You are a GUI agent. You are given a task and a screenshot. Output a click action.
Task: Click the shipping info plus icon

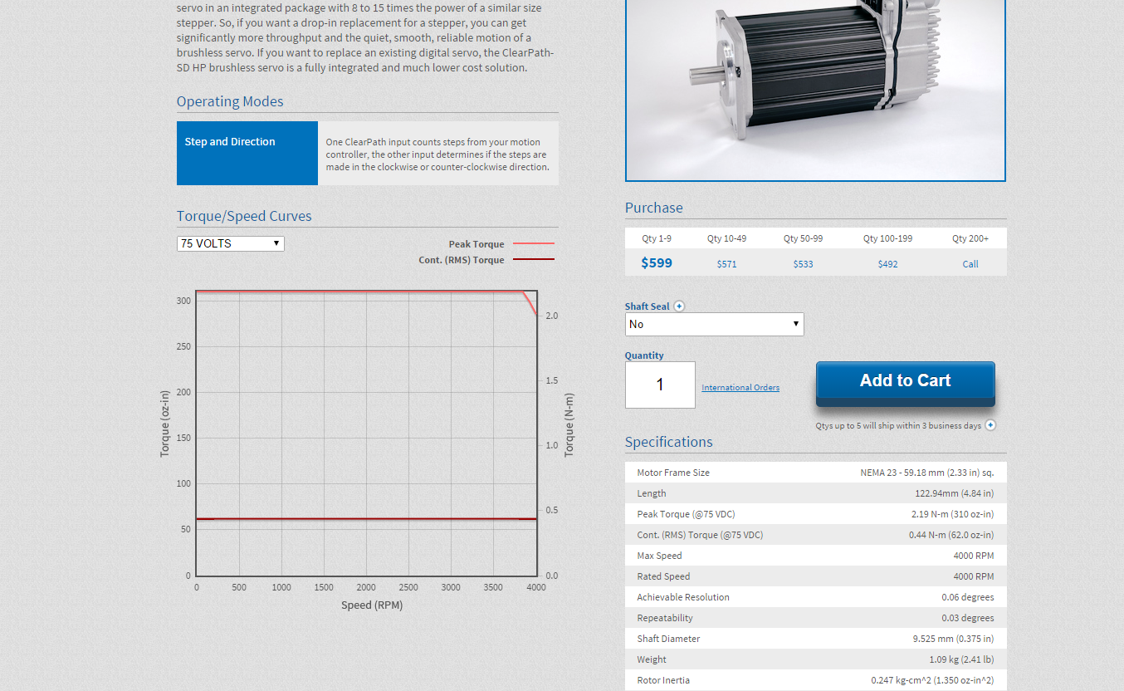point(990,425)
